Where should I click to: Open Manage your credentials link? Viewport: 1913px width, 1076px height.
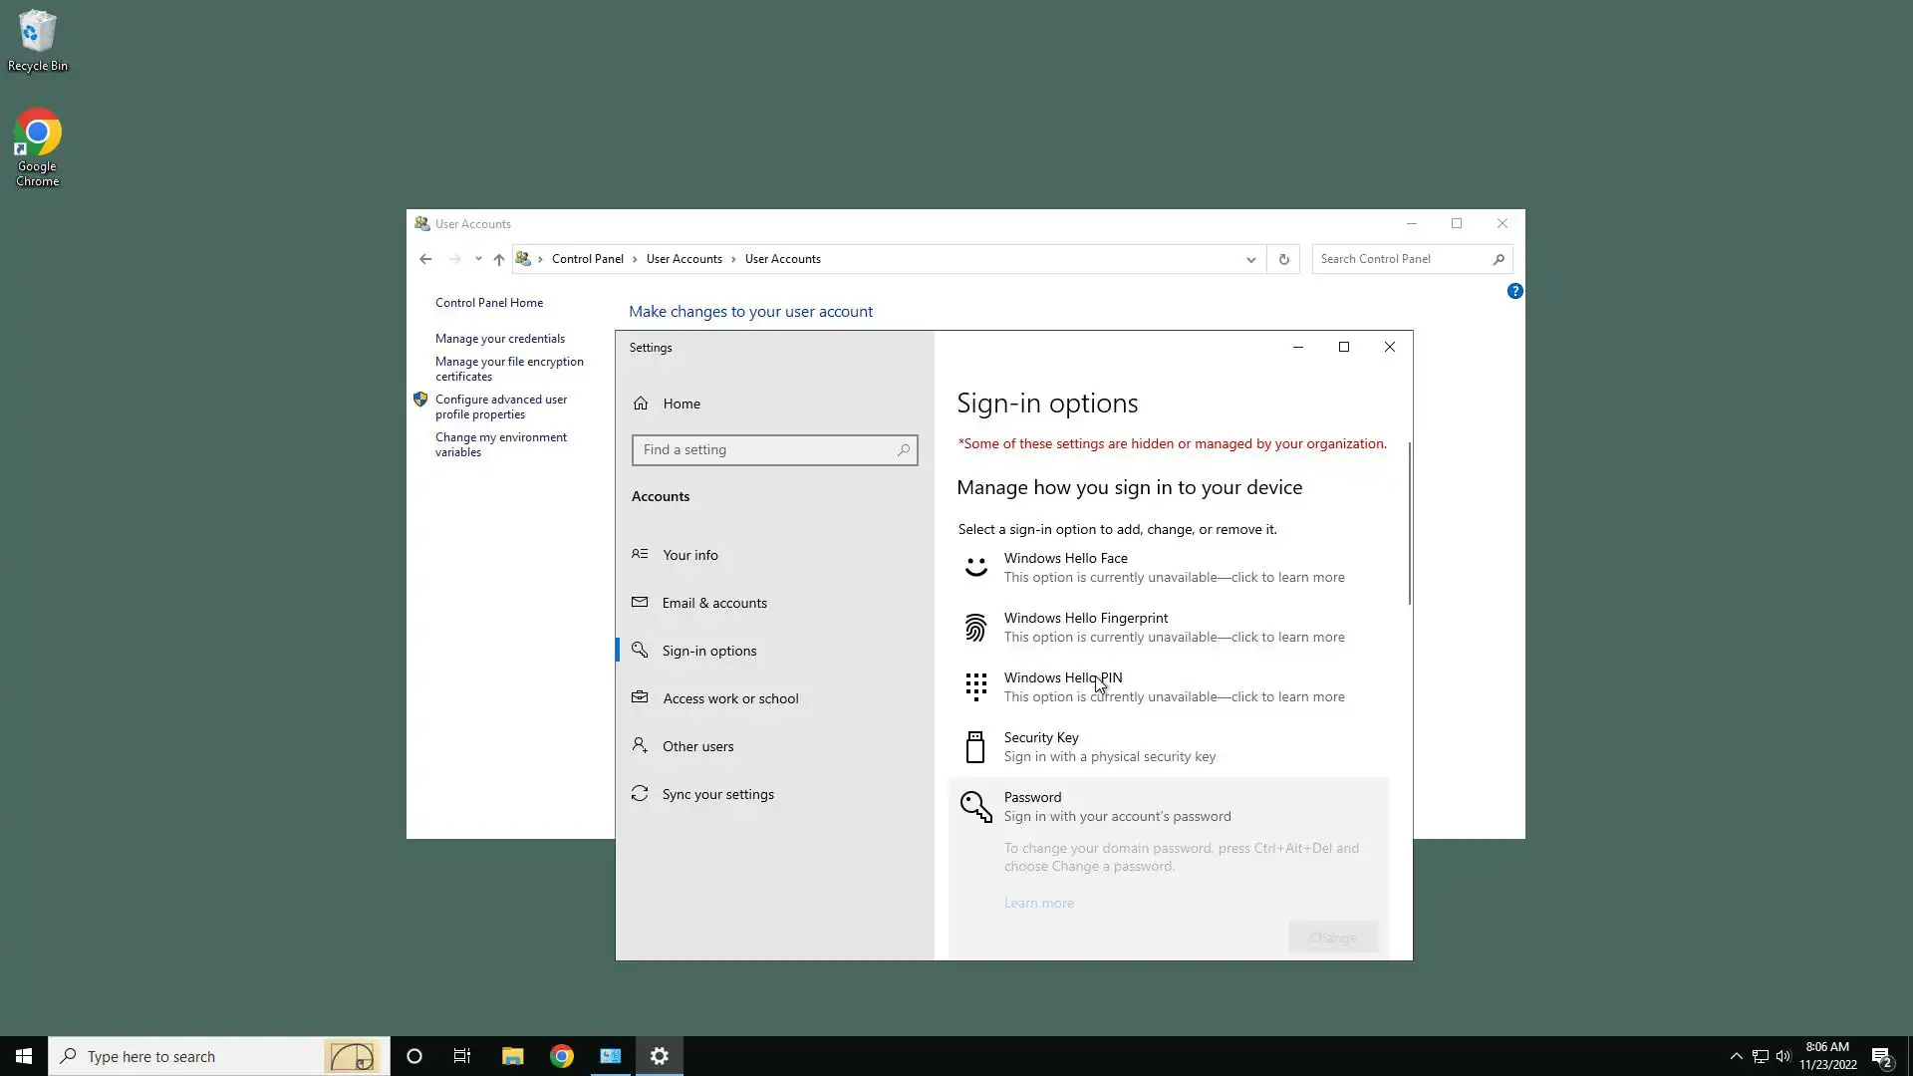click(x=499, y=339)
